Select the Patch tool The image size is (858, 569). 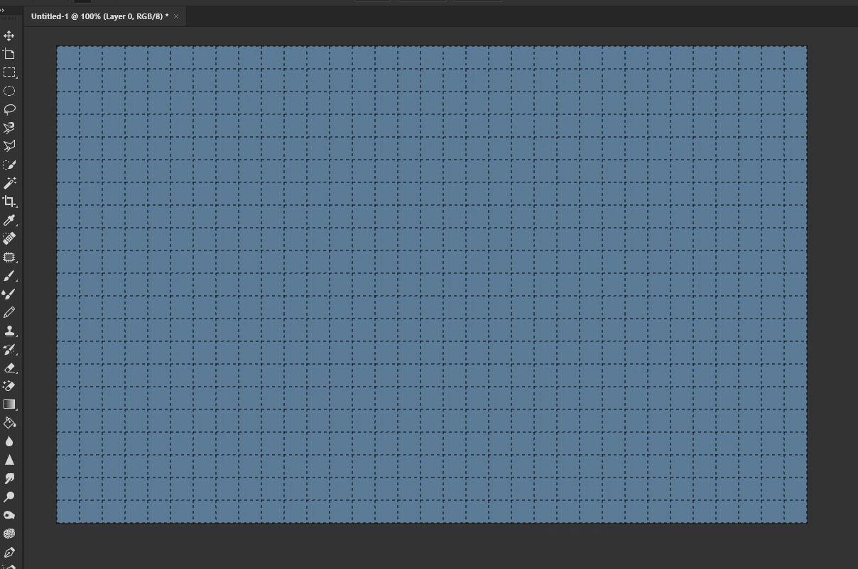pyautogui.click(x=9, y=257)
